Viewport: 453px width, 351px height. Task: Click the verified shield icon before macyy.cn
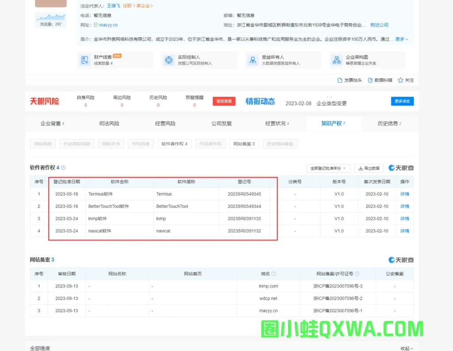96,25
